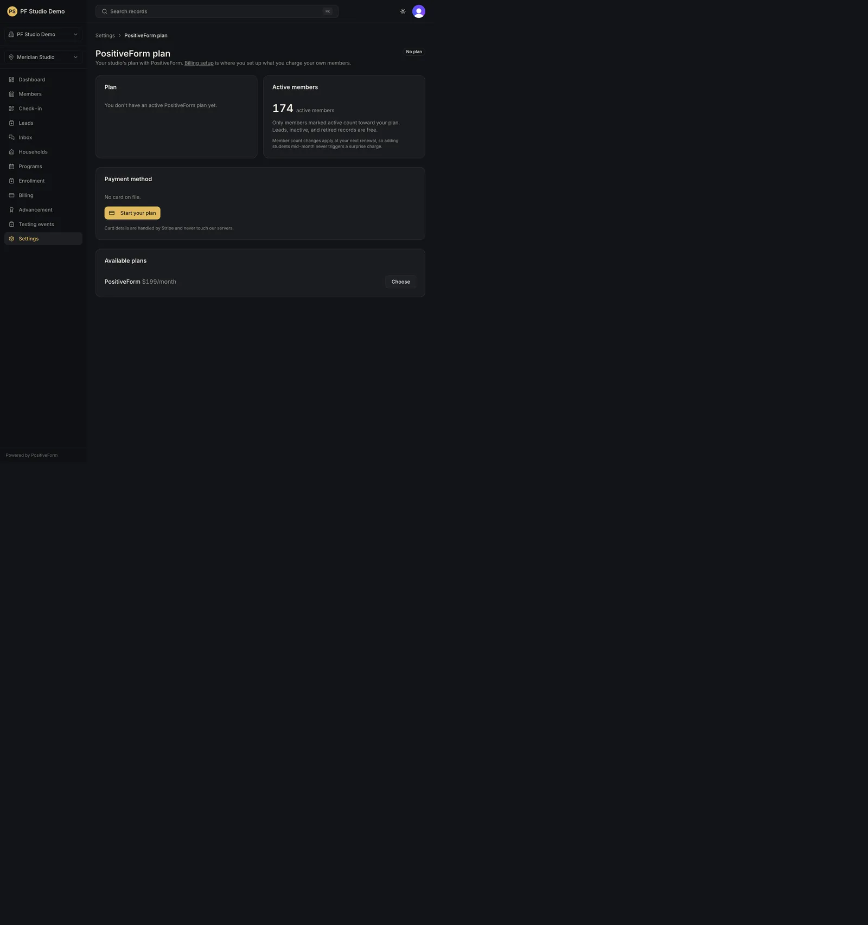868x925 pixels.
Task: Select Settings in the sidebar
Action: [x=43, y=239]
